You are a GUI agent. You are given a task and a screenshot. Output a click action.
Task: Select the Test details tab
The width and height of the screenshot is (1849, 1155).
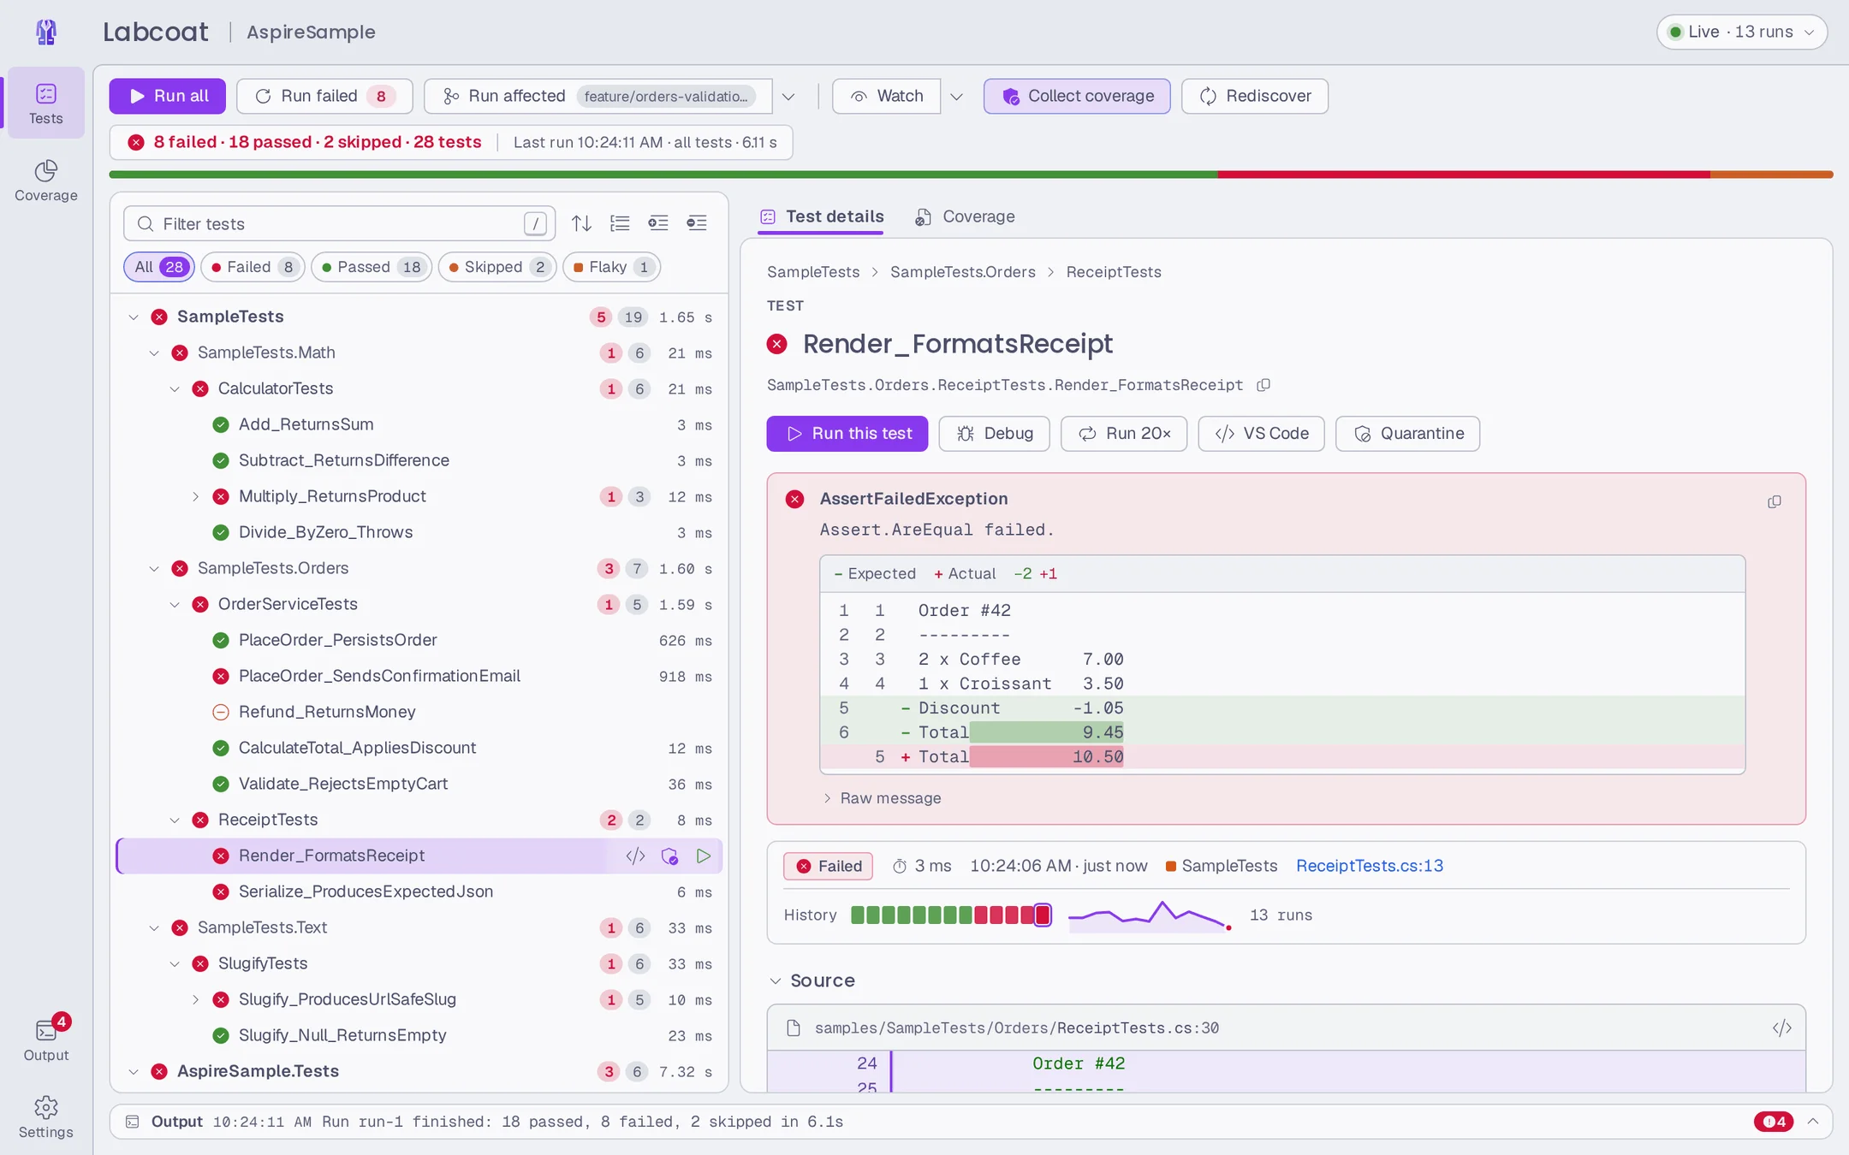(822, 216)
